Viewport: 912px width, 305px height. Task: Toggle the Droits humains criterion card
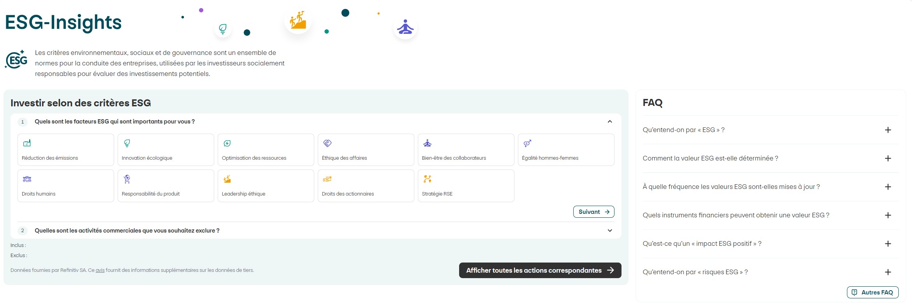(x=65, y=186)
